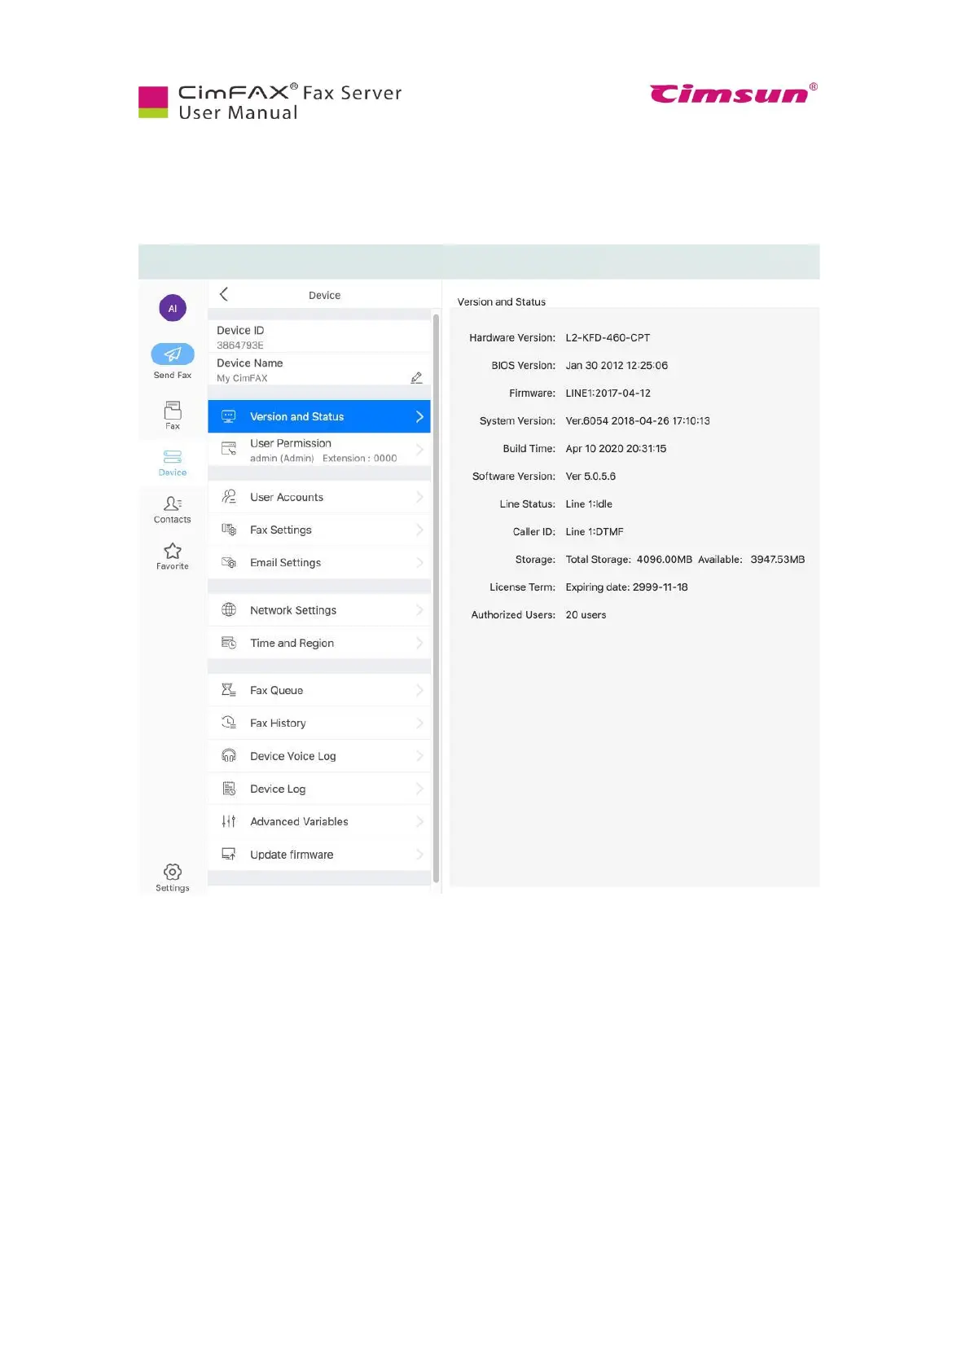The image size is (970, 1372).
Task: Click the Time and Region icon
Action: point(229,643)
